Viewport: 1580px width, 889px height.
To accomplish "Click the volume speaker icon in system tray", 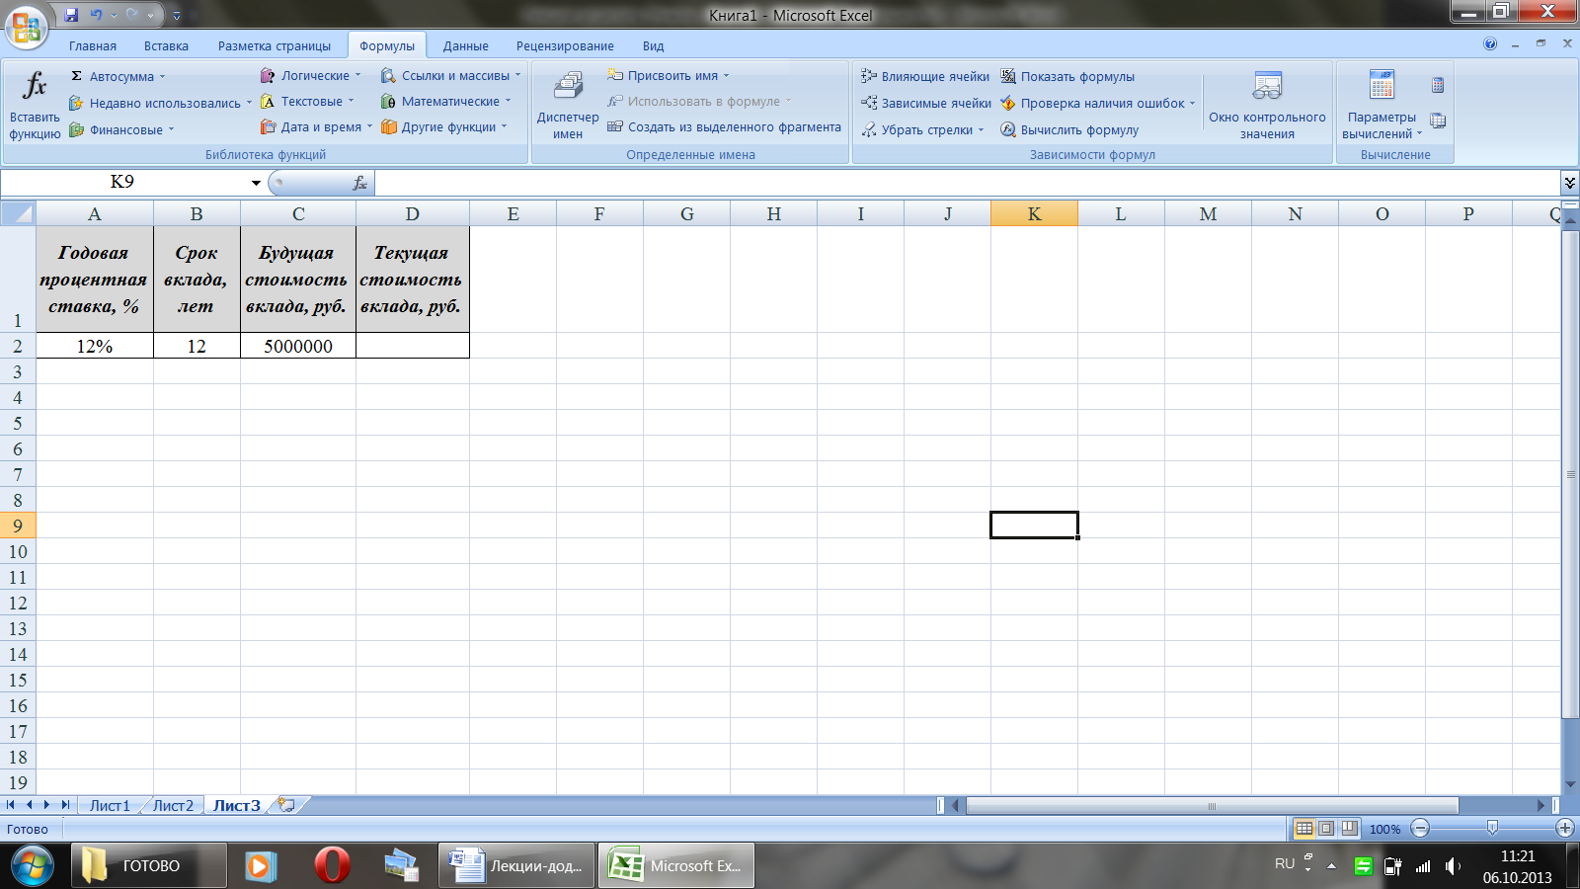I will (x=1453, y=866).
